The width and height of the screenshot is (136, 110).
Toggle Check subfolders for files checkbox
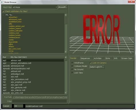pos(3,12)
